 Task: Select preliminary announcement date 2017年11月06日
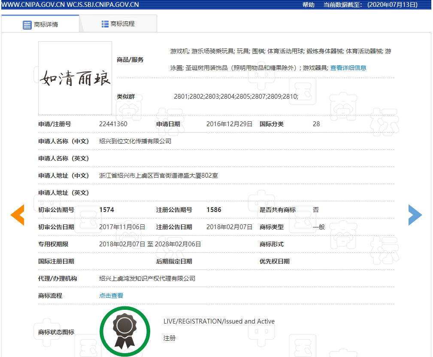tap(122, 227)
